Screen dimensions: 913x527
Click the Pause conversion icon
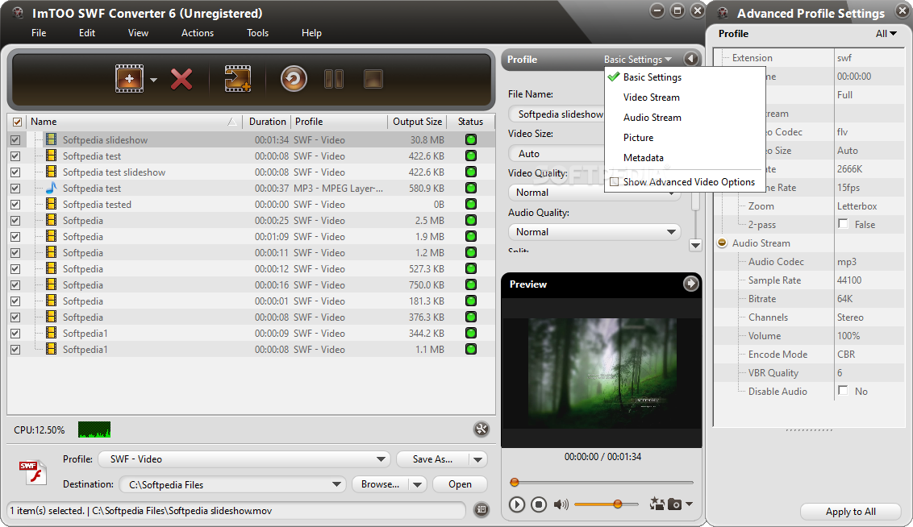pyautogui.click(x=334, y=79)
